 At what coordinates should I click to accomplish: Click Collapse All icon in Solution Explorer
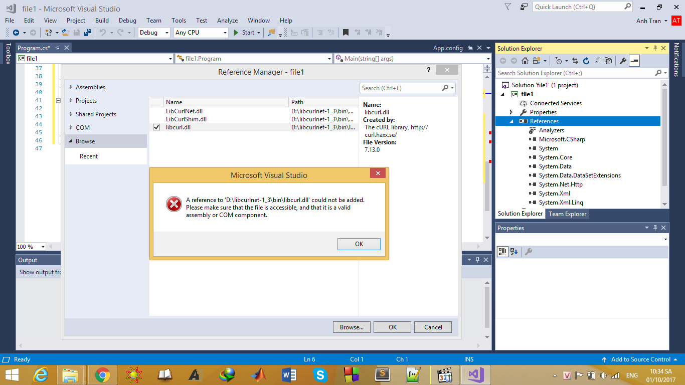pyautogui.click(x=597, y=61)
